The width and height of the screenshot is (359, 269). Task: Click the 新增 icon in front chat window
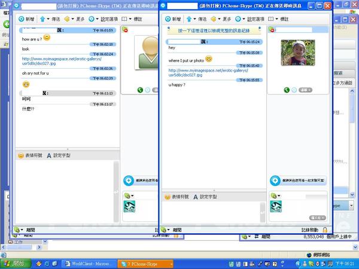coord(168,19)
